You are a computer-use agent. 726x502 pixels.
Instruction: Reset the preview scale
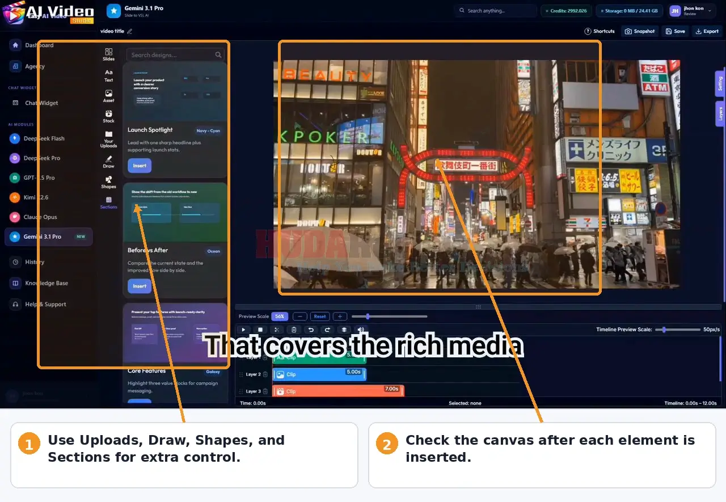point(320,317)
